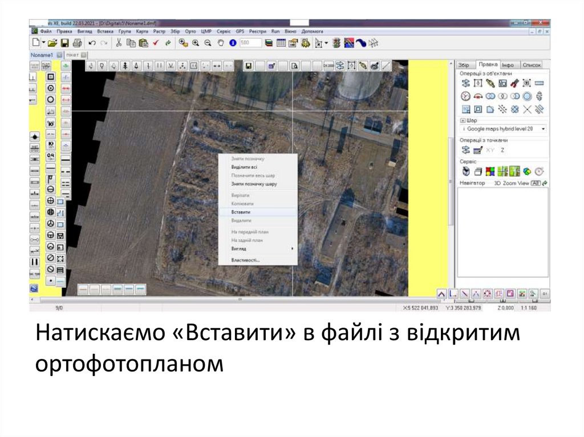Choose Зняти позначку шару in the context menu
This screenshot has height=437, width=584.
pos(258,184)
